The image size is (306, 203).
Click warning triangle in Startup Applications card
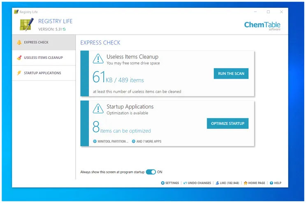point(98,108)
